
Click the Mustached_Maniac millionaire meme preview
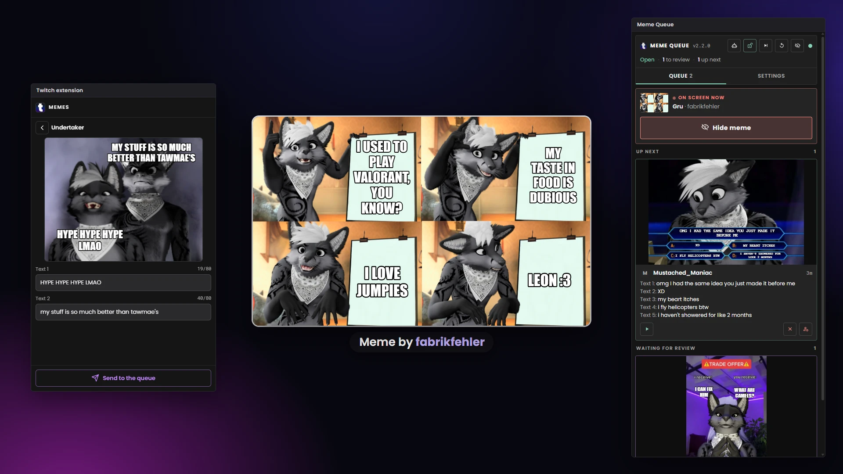(726, 212)
